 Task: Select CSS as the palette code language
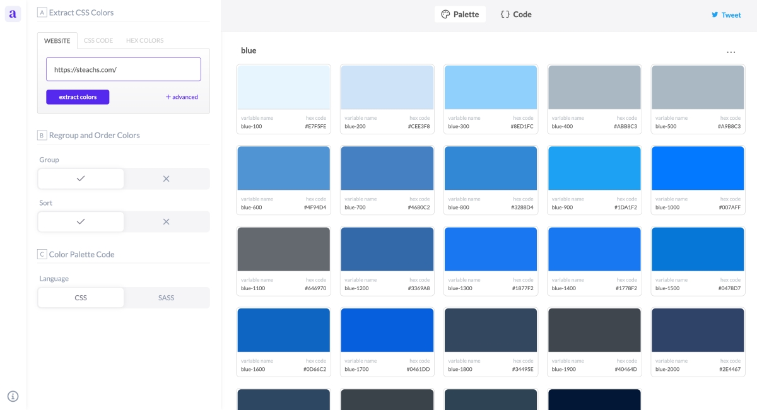coord(81,298)
